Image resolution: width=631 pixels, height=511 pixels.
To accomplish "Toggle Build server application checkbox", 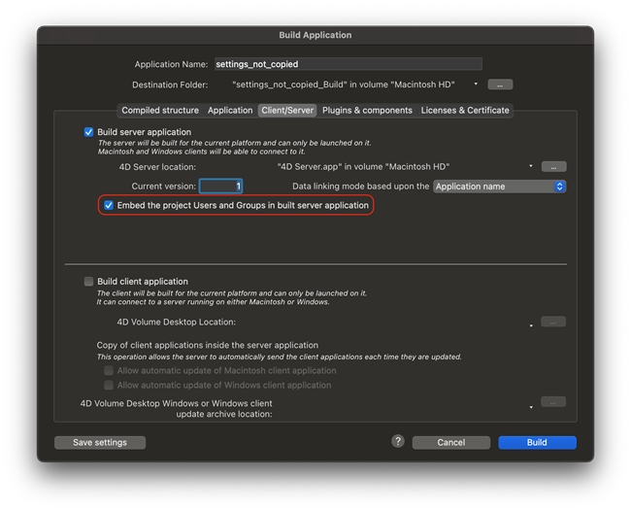I will 89,132.
